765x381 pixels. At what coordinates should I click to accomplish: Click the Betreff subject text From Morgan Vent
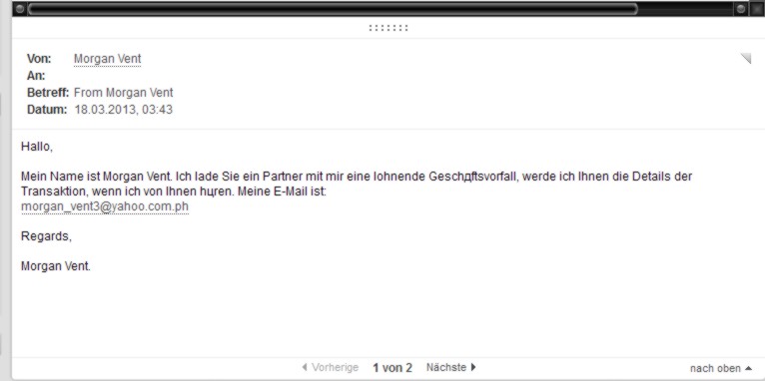(124, 93)
